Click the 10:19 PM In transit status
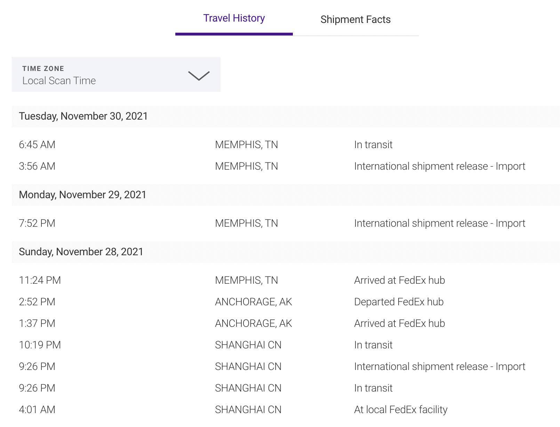560x427 pixels. [x=373, y=345]
